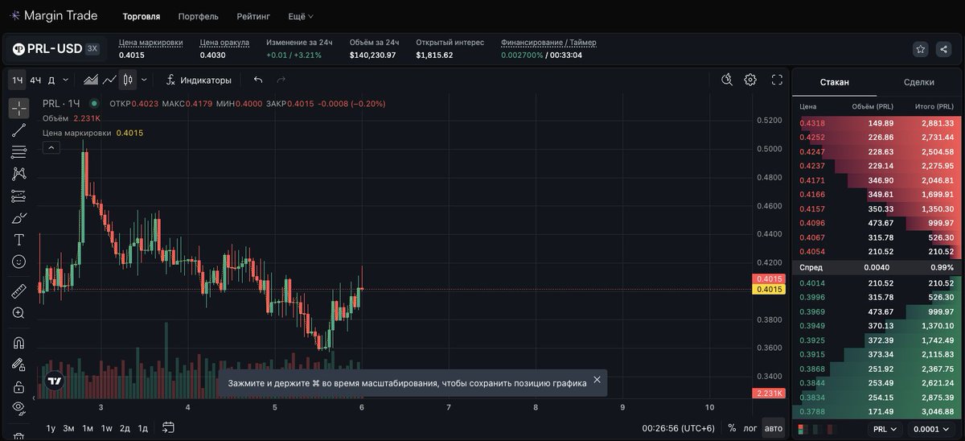965x441 pixels.
Task: Expand chart type dropdown arrow
Action: pyautogui.click(x=145, y=80)
